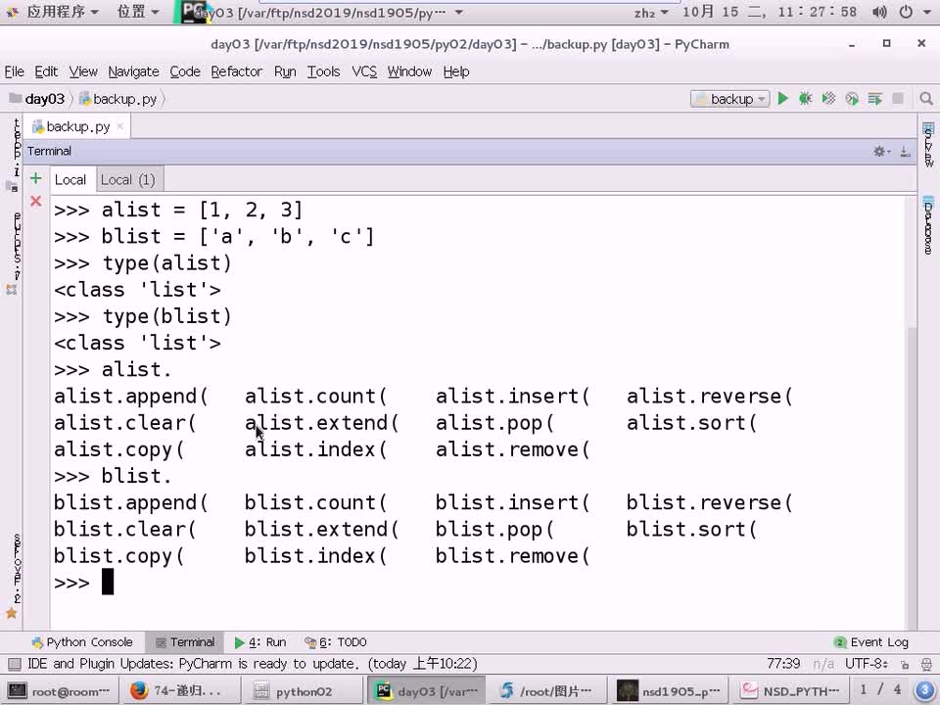The image size is (940, 705).
Task: Click the IDE and Plugin Updates status message
Action: click(253, 664)
